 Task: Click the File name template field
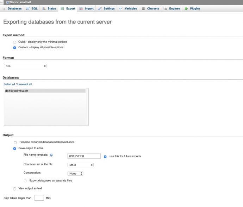coord(84,156)
